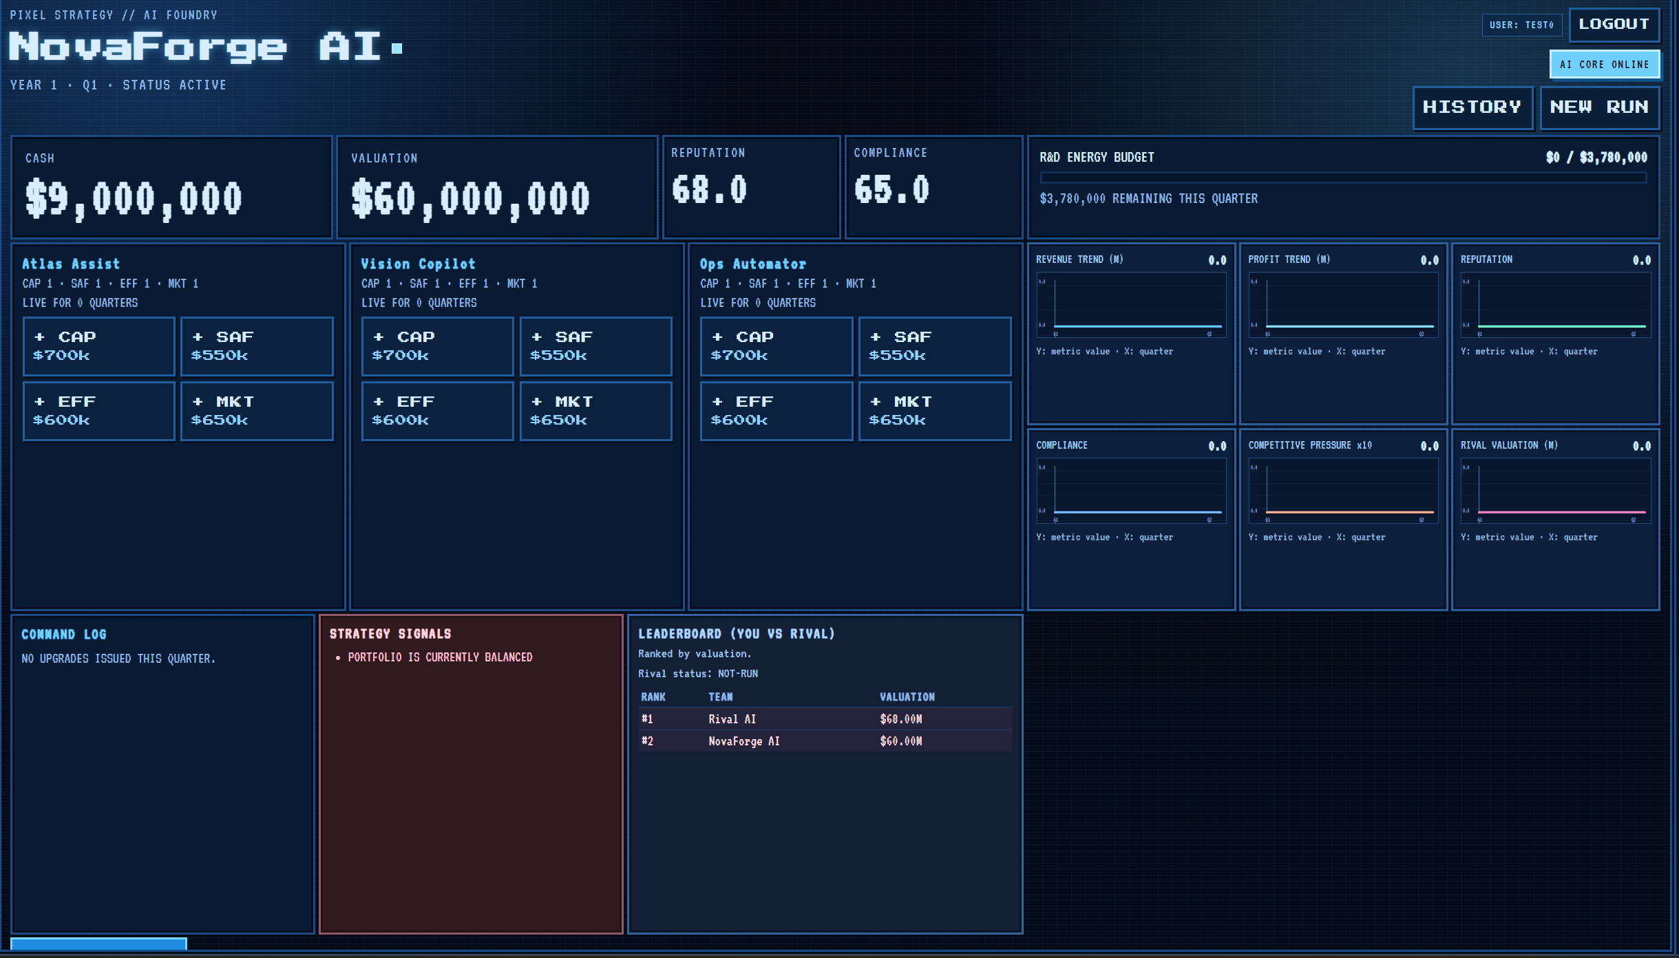This screenshot has height=958, width=1679.
Task: Start a NEW RUN
Action: pos(1598,107)
